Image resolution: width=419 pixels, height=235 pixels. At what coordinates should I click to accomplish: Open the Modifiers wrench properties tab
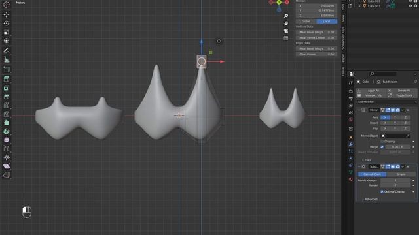point(351,144)
